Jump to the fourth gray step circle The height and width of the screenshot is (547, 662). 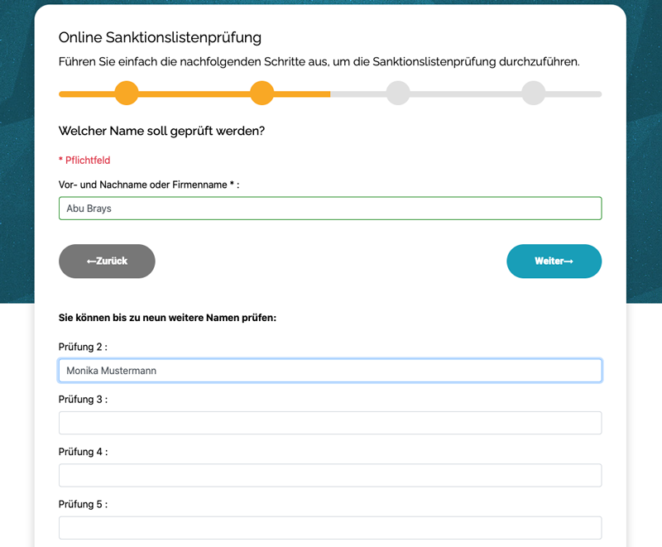tap(534, 93)
